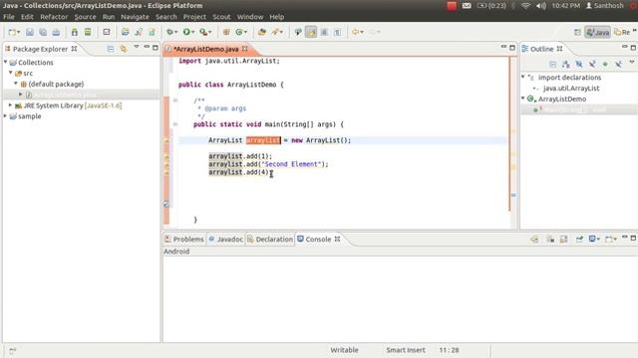Click Collapse All in Package Explorer
Viewport: 638px width, 358px height.
click(x=111, y=49)
